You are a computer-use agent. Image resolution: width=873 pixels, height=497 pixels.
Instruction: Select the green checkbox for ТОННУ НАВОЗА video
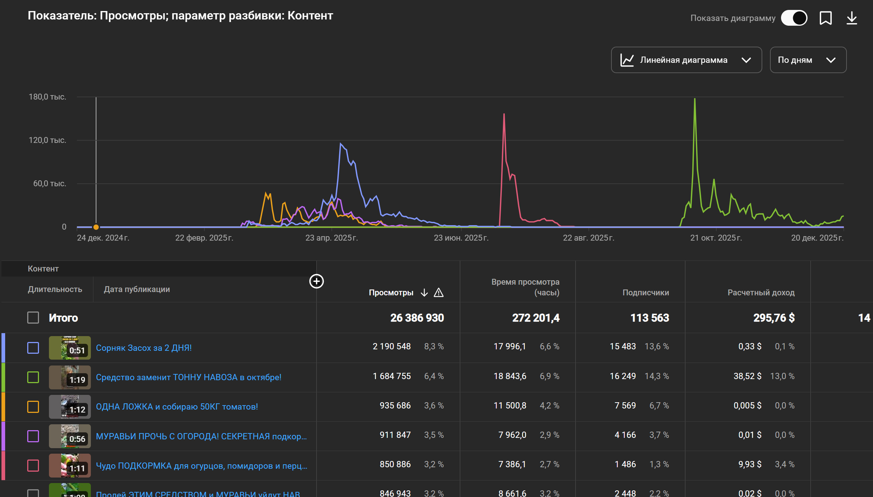[33, 377]
